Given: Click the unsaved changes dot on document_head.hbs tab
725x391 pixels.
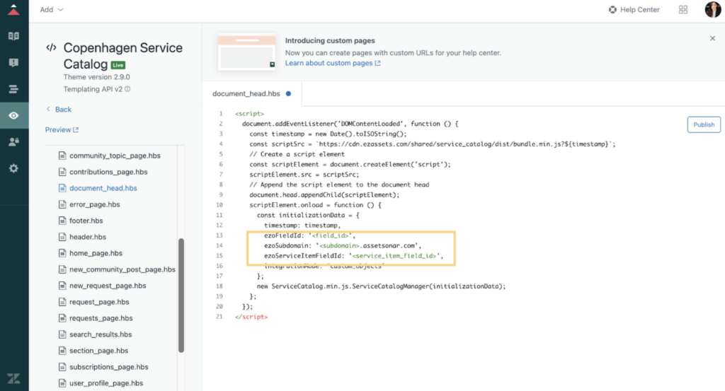Looking at the screenshot, I should [x=289, y=94].
